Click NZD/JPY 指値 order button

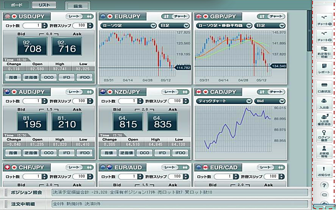click(109, 153)
